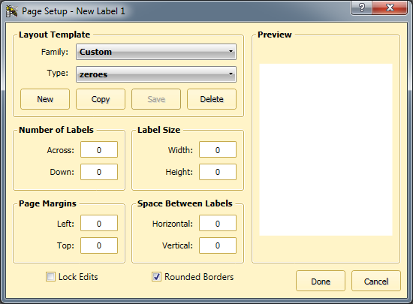Click the Delete template button
413x304 pixels.
coord(212,99)
